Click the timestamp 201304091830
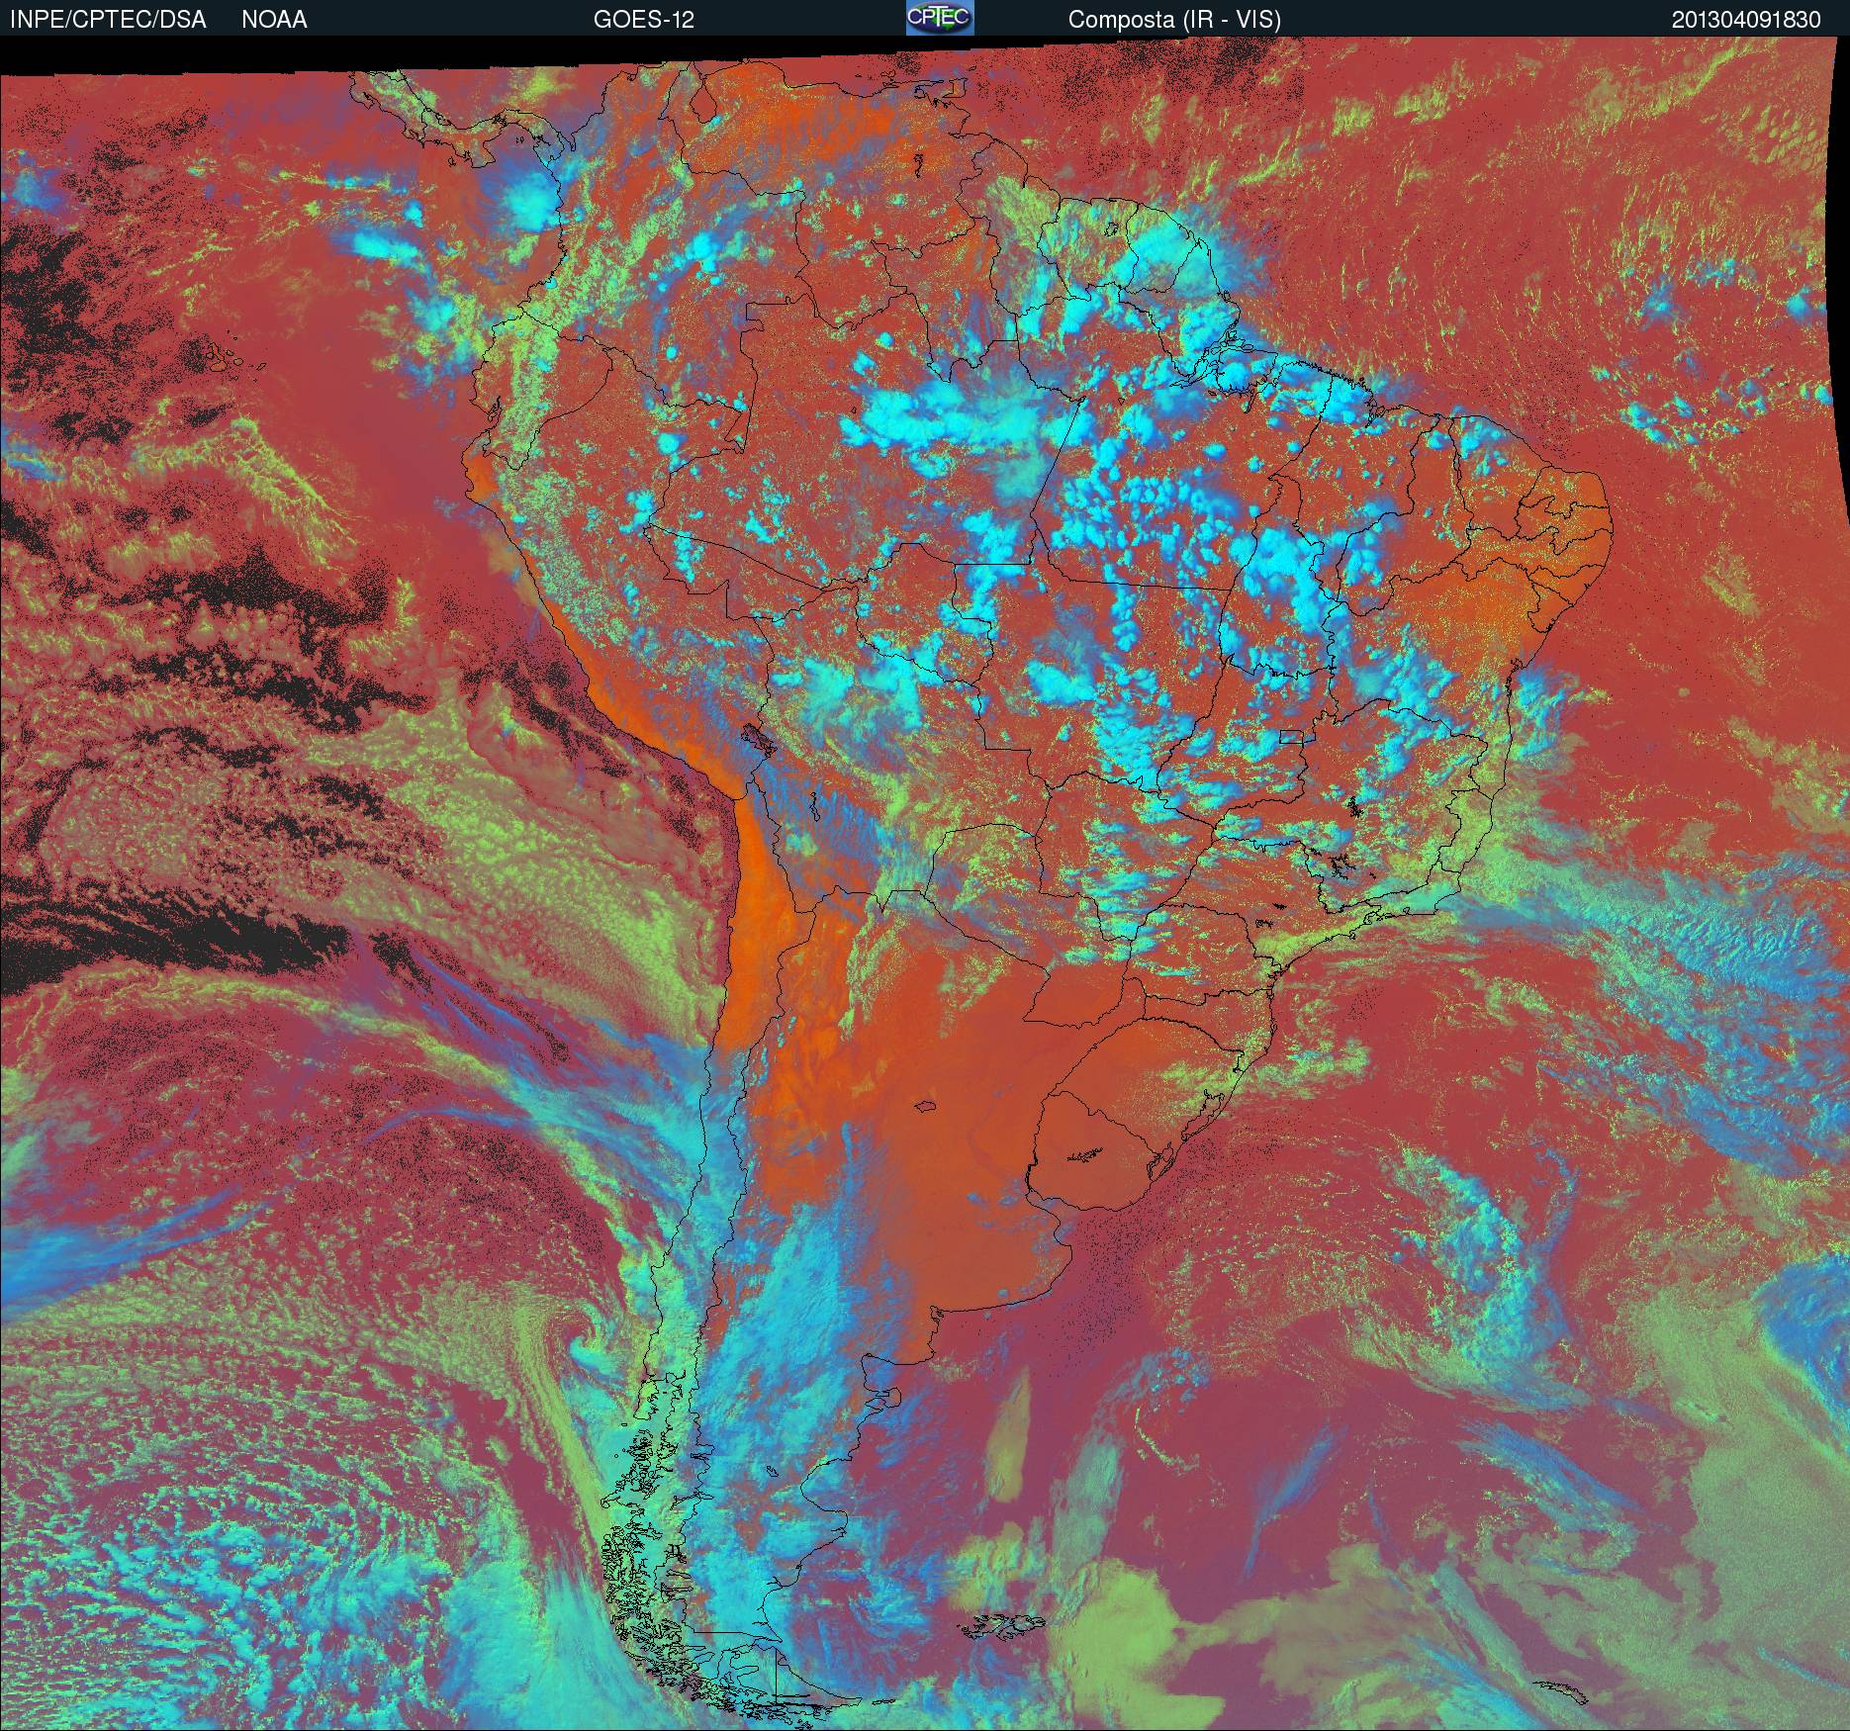Viewport: 1850px width, 1731px height. (x=1746, y=20)
